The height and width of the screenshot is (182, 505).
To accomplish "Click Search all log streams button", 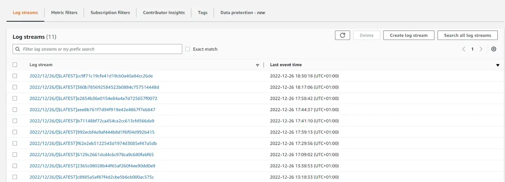I will [x=467, y=35].
